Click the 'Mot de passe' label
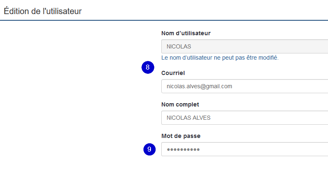The width and height of the screenshot is (328, 174). coord(181,136)
